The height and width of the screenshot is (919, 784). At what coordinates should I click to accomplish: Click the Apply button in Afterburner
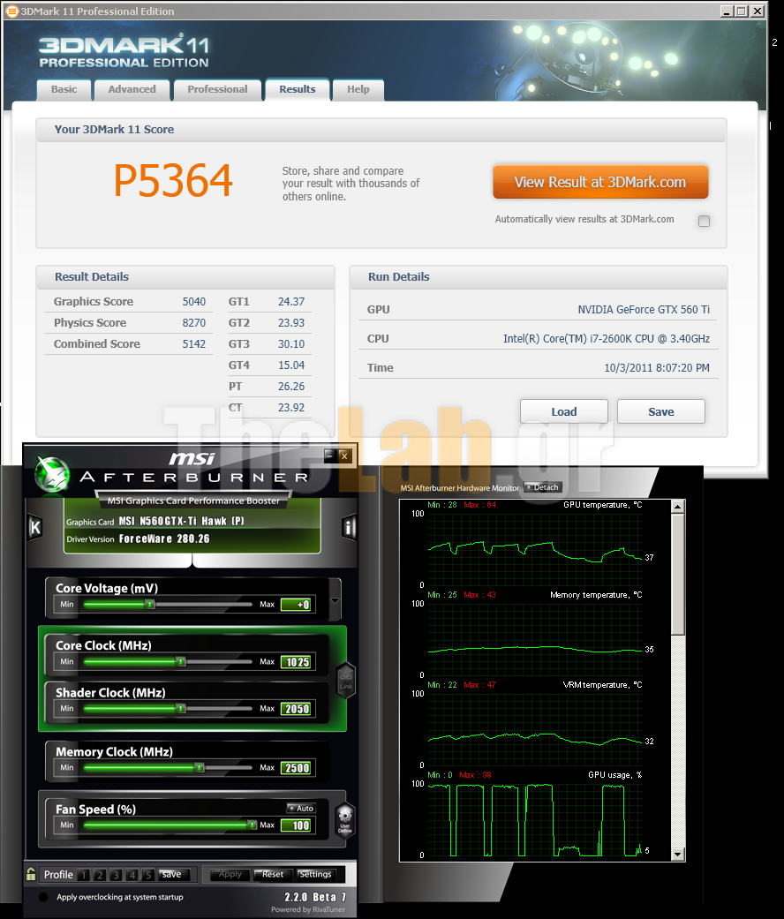pos(230,875)
